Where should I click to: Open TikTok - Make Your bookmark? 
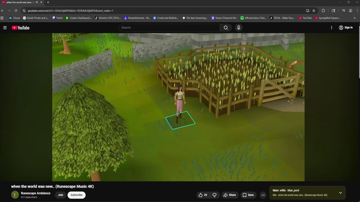pos(282,18)
